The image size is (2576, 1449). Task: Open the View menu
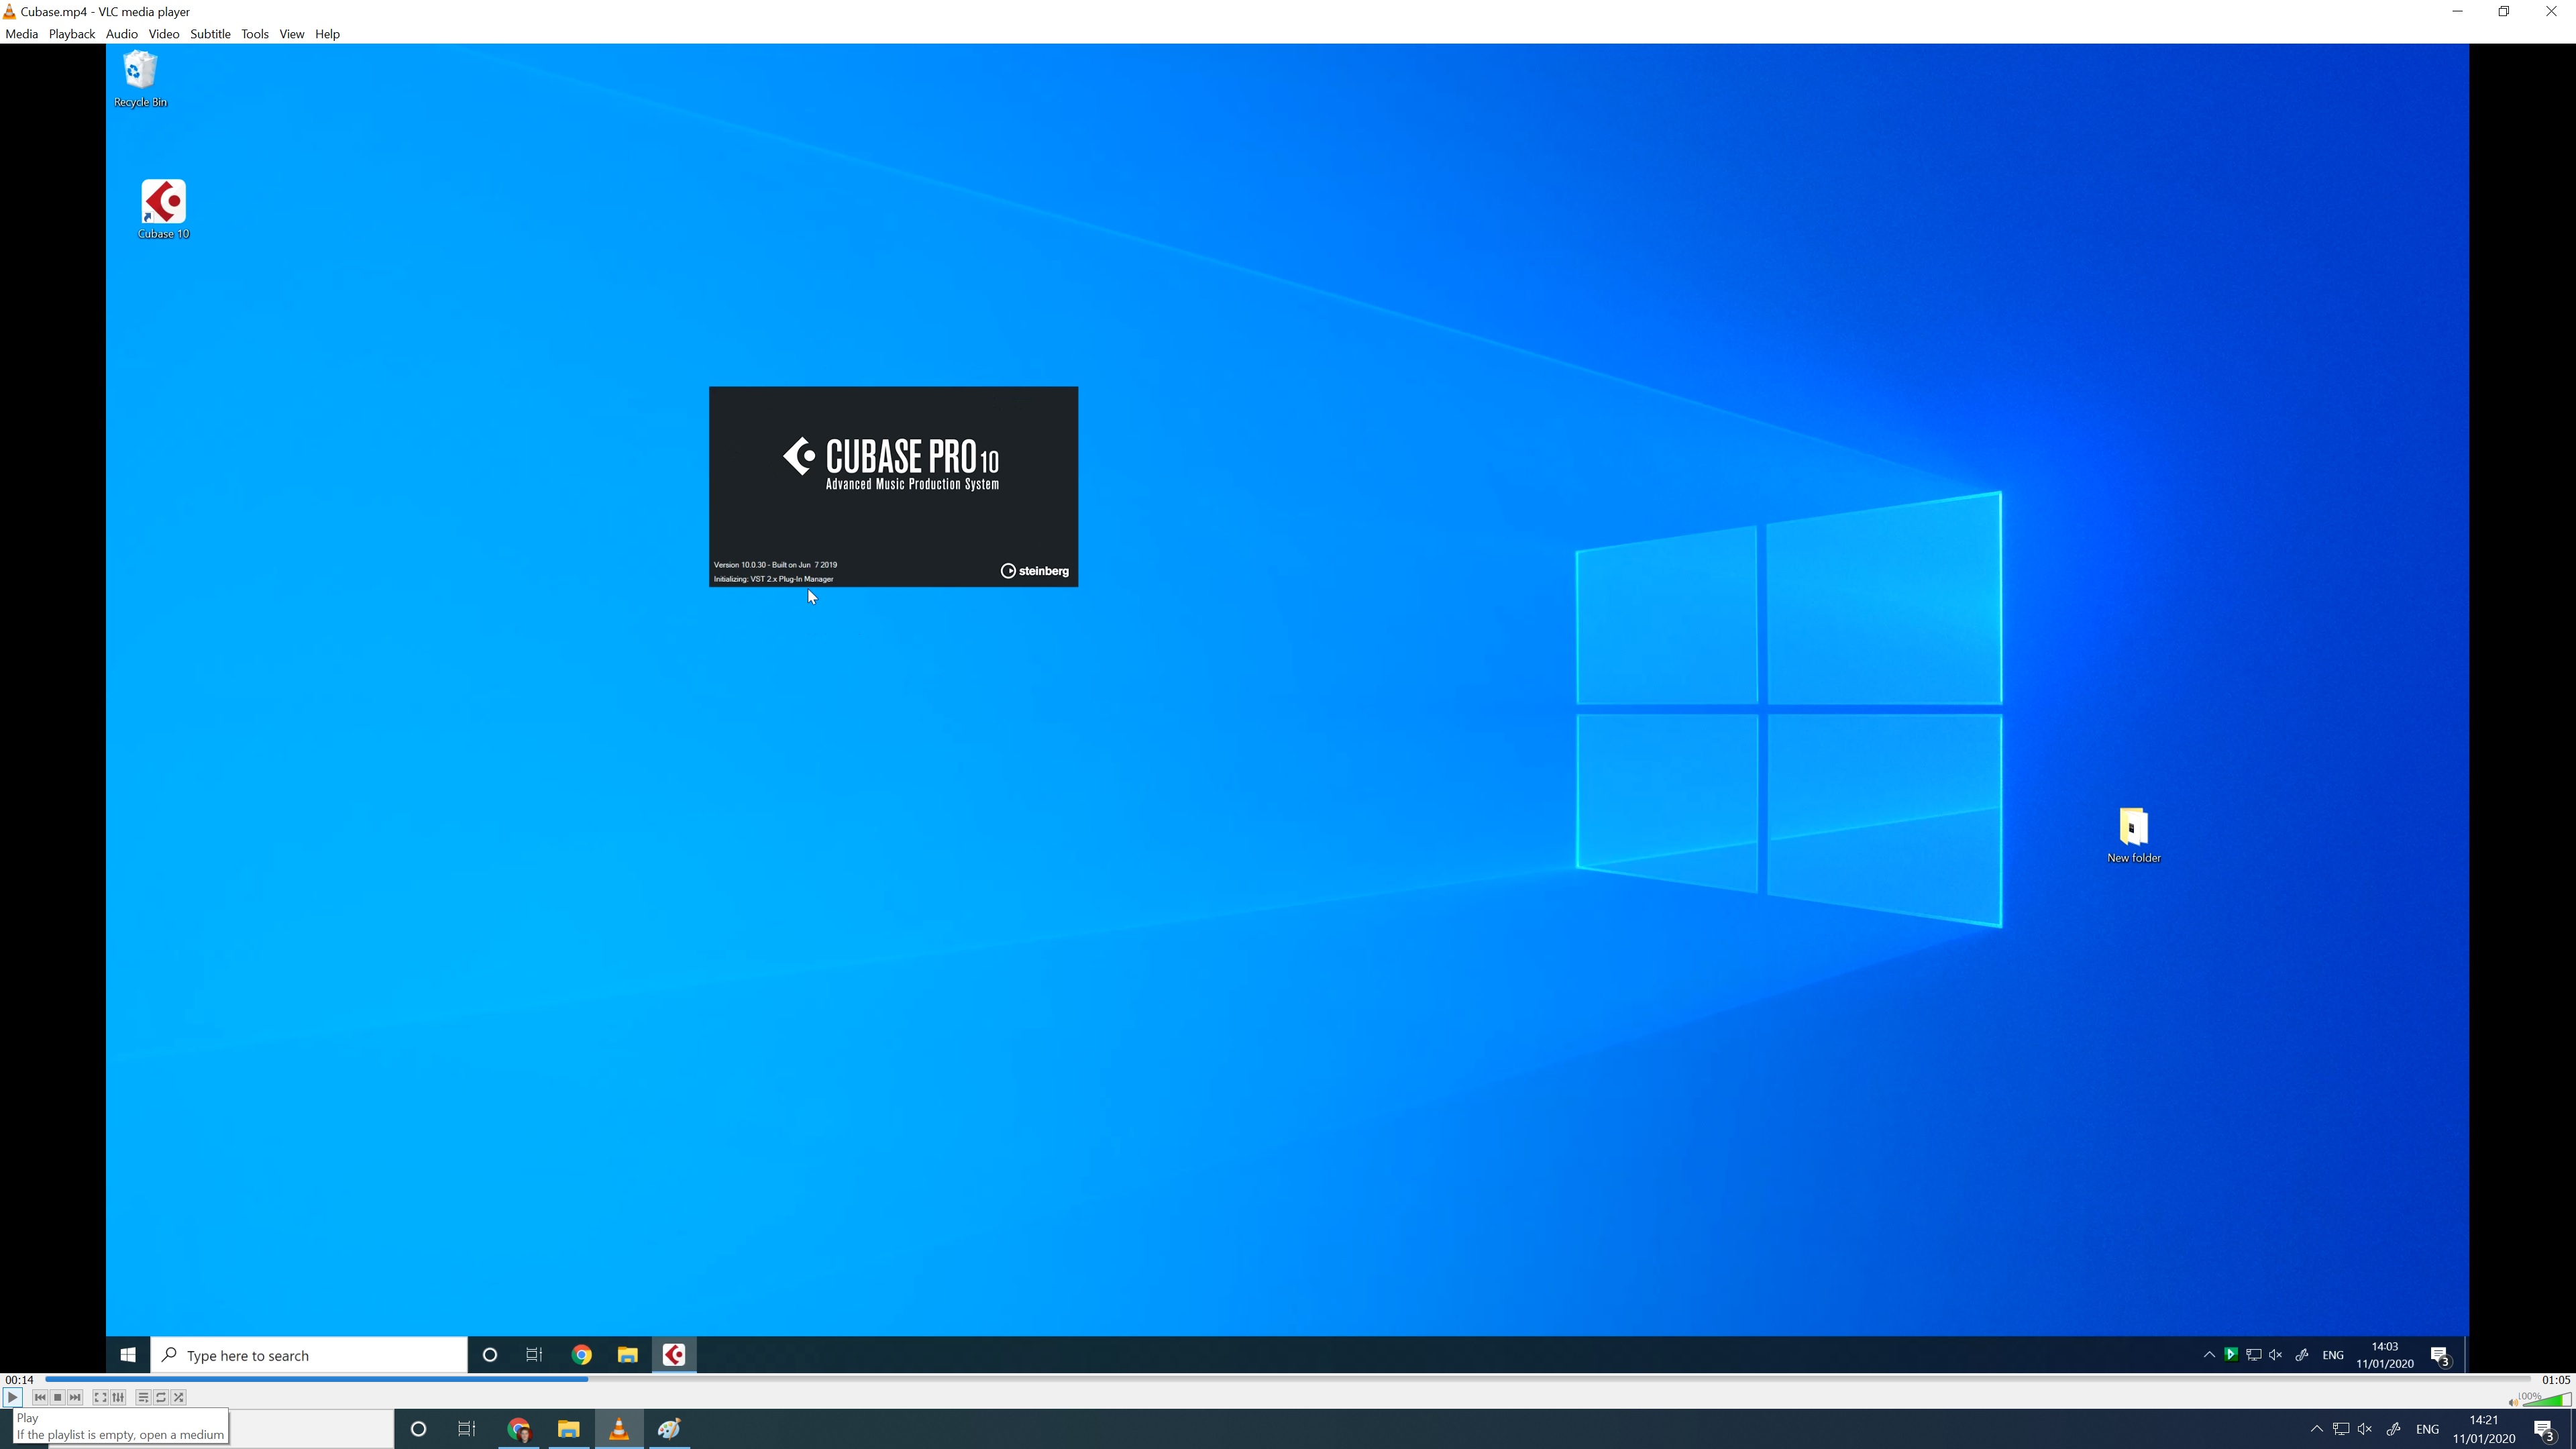click(291, 34)
